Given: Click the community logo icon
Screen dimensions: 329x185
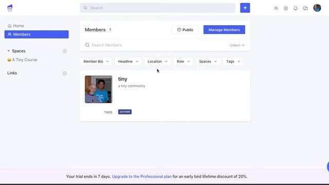Looking at the screenshot, I should [x=10, y=8].
